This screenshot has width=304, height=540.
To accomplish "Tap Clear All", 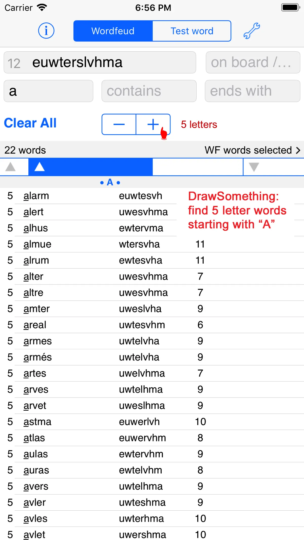I will point(30,123).
